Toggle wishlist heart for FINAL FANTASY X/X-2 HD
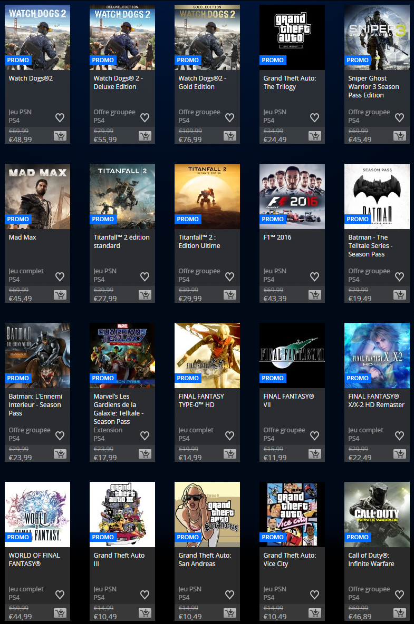The width and height of the screenshot is (414, 624). pos(399,435)
